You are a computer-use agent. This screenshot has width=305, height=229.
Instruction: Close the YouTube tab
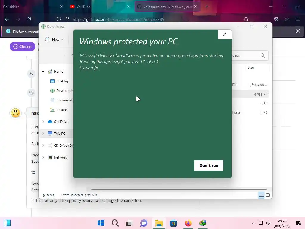tap(129, 7)
